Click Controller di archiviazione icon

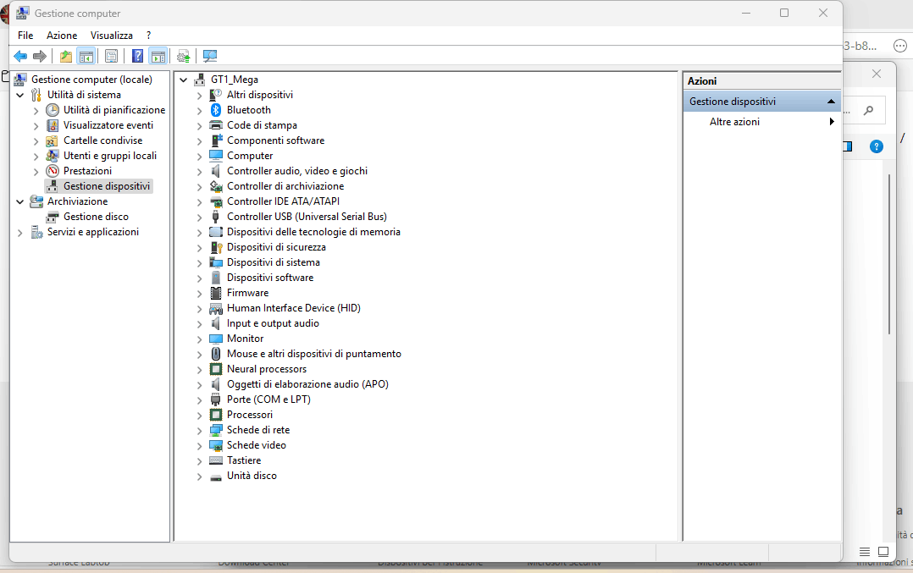click(x=216, y=186)
